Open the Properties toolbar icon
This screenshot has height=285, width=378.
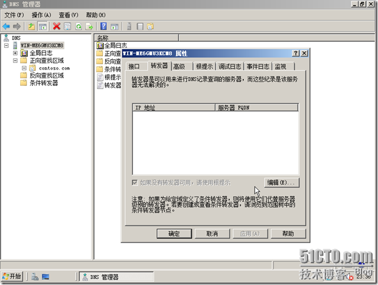tap(67, 26)
